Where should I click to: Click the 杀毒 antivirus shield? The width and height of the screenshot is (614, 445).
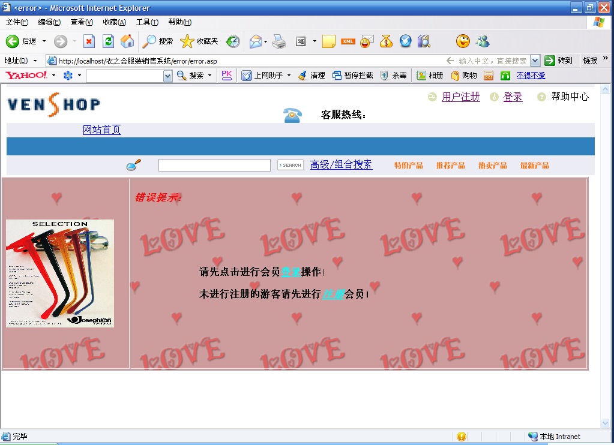394,75
